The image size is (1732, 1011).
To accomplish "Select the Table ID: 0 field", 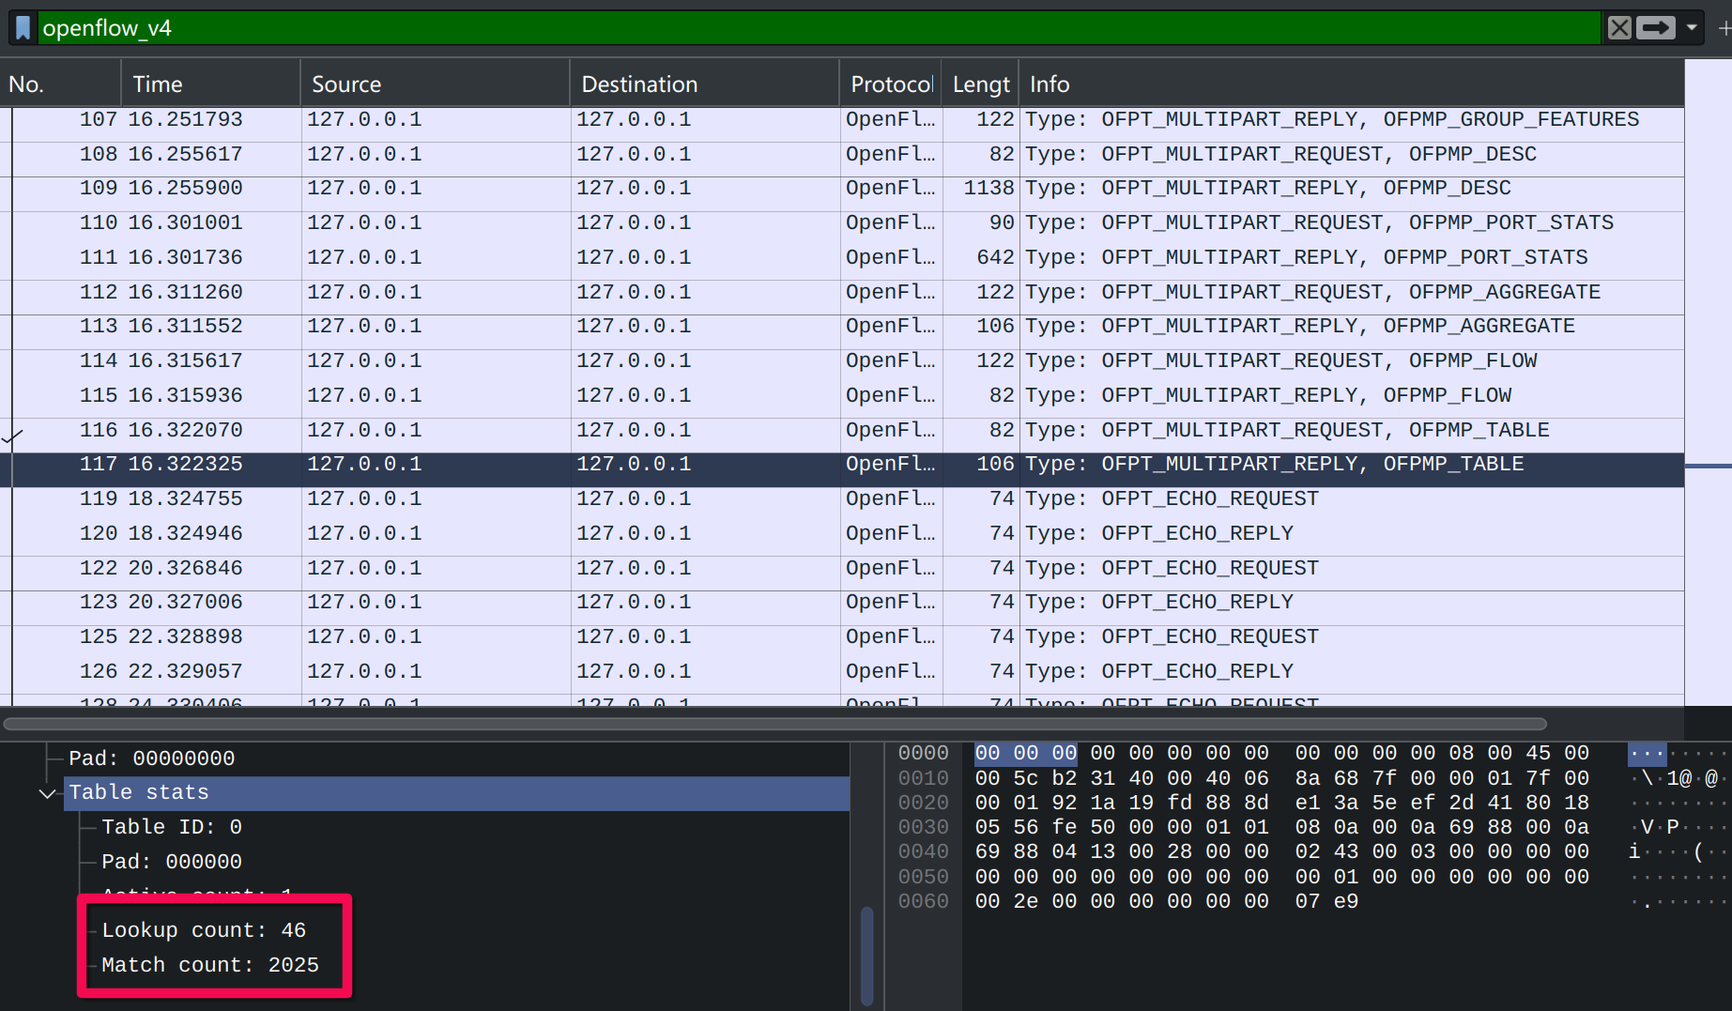I will click(x=172, y=827).
